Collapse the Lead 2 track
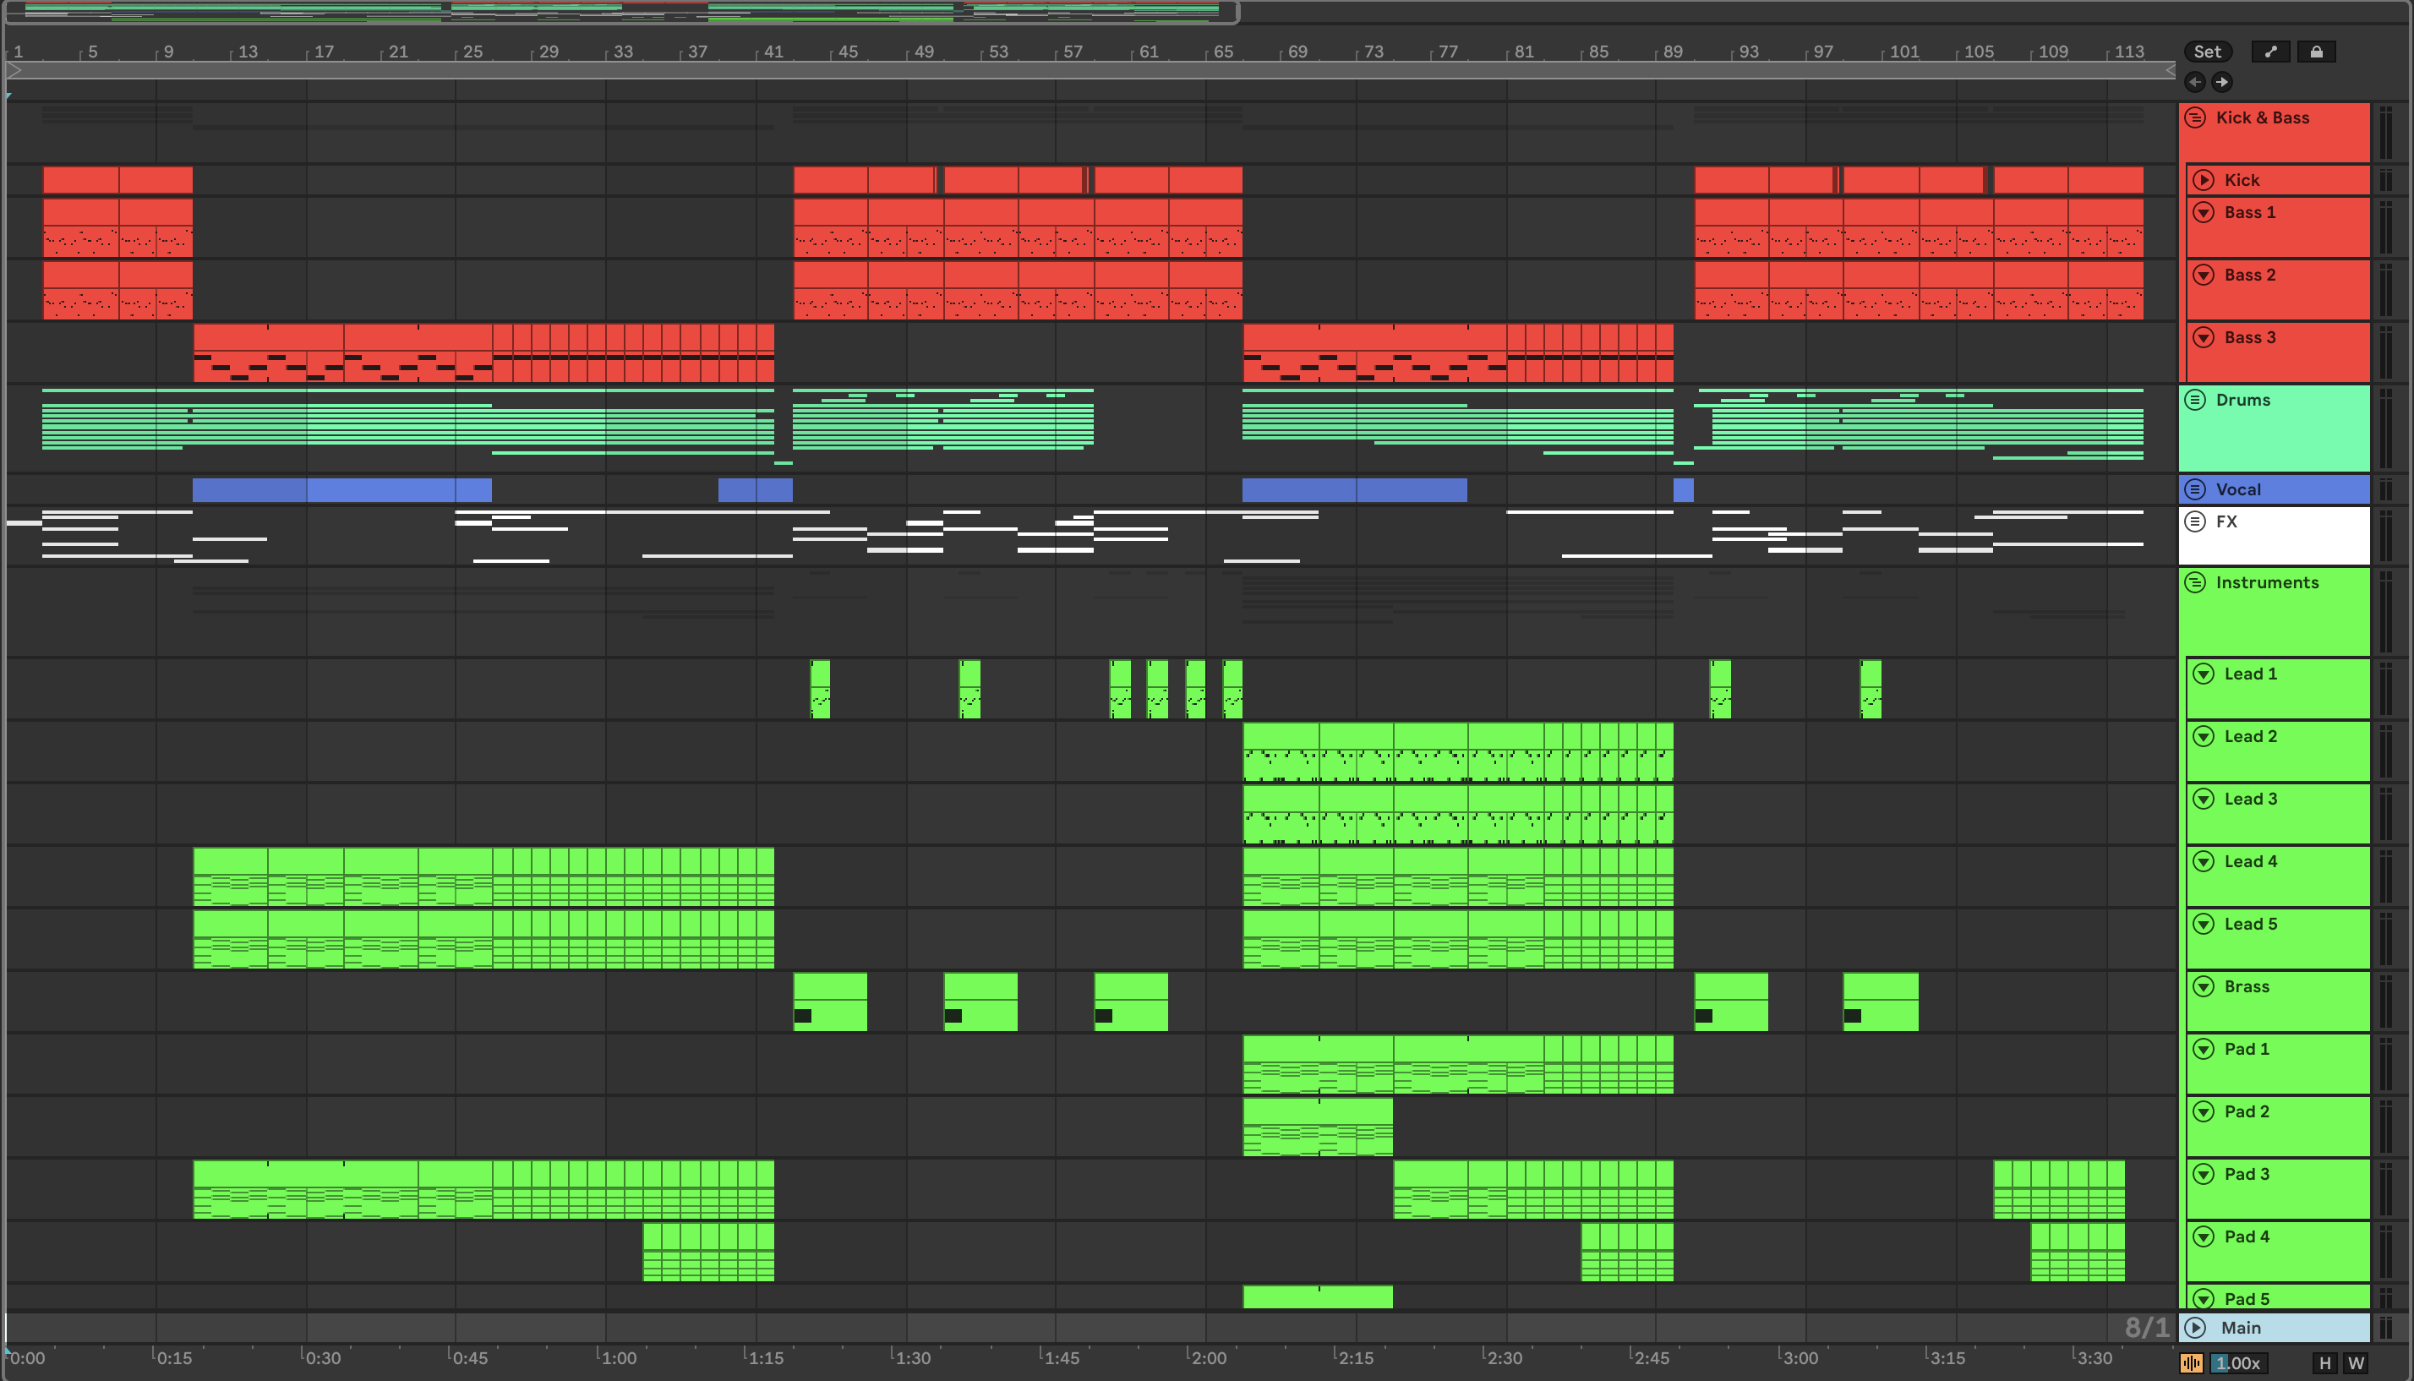2414x1381 pixels. [x=2204, y=736]
